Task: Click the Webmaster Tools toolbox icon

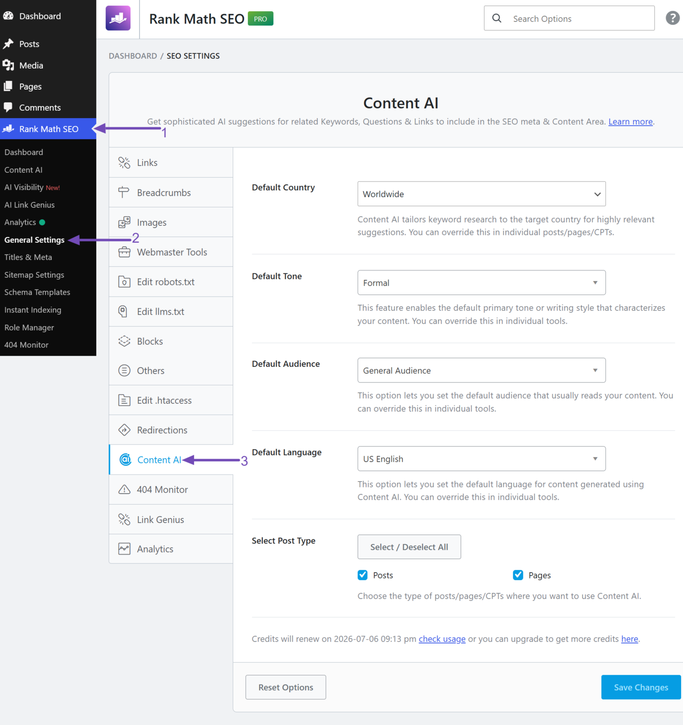Action: 124,252
